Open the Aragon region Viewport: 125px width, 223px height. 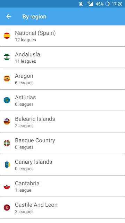coord(62,79)
